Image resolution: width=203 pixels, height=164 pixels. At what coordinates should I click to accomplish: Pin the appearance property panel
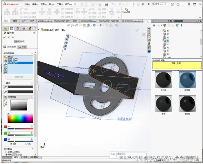(13, 37)
